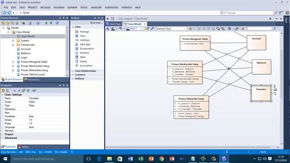Expand Class Relationships section in Toolbox
Screen dimensions: 290x163
pyautogui.click(x=72, y=71)
